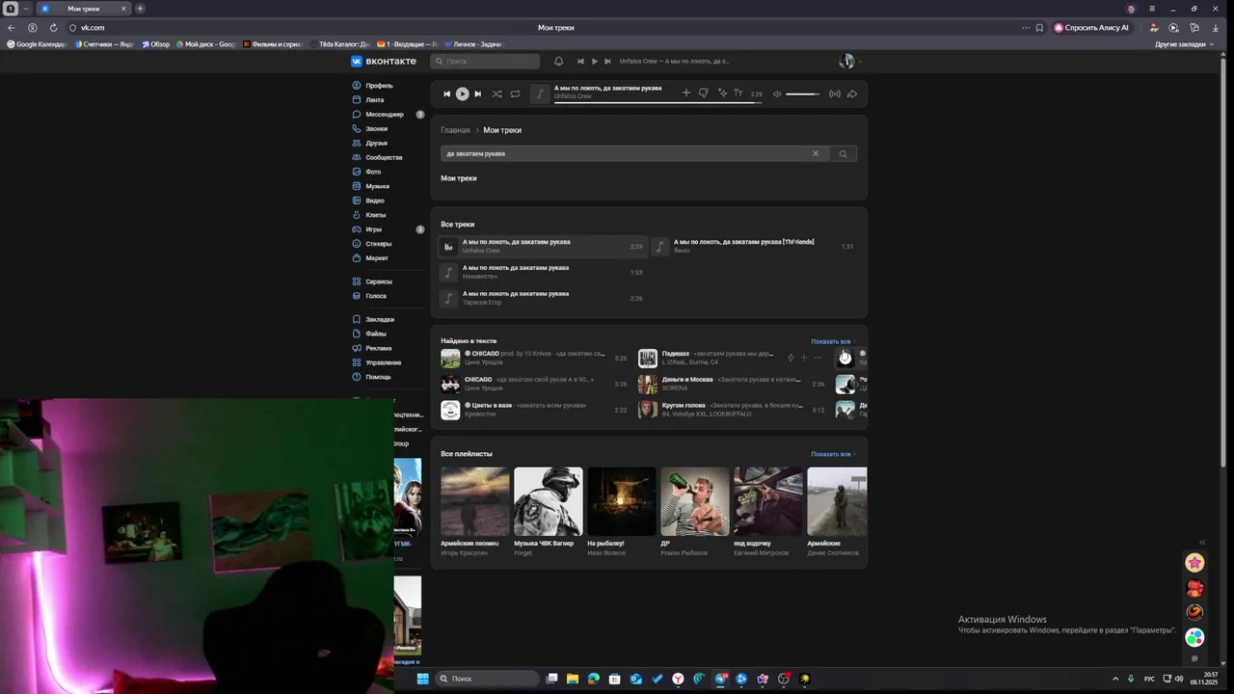Open Реклама in the left sidebar
The height and width of the screenshot is (694, 1234).
379,348
